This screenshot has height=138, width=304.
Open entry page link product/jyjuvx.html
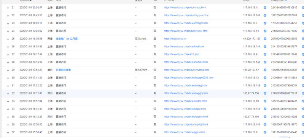tap(186, 31)
